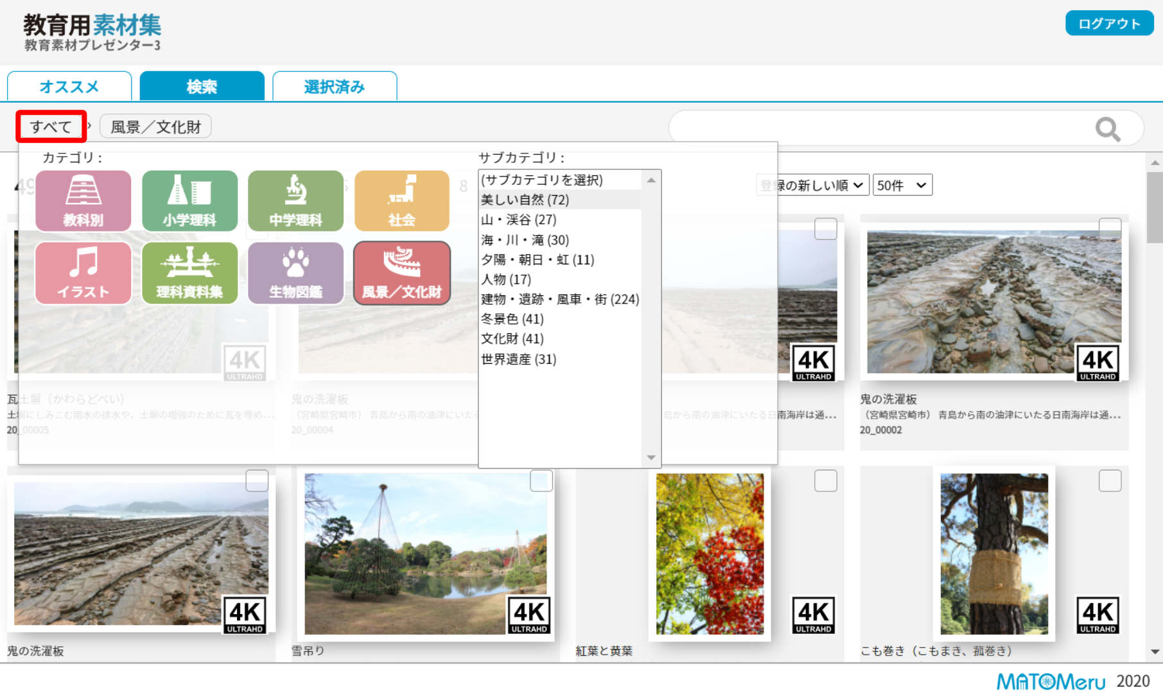The width and height of the screenshot is (1163, 693).
Task: Choose subcategory 文化財 (41)
Action: (x=560, y=339)
